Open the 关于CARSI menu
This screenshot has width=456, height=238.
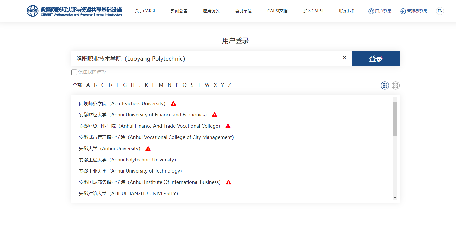145,11
